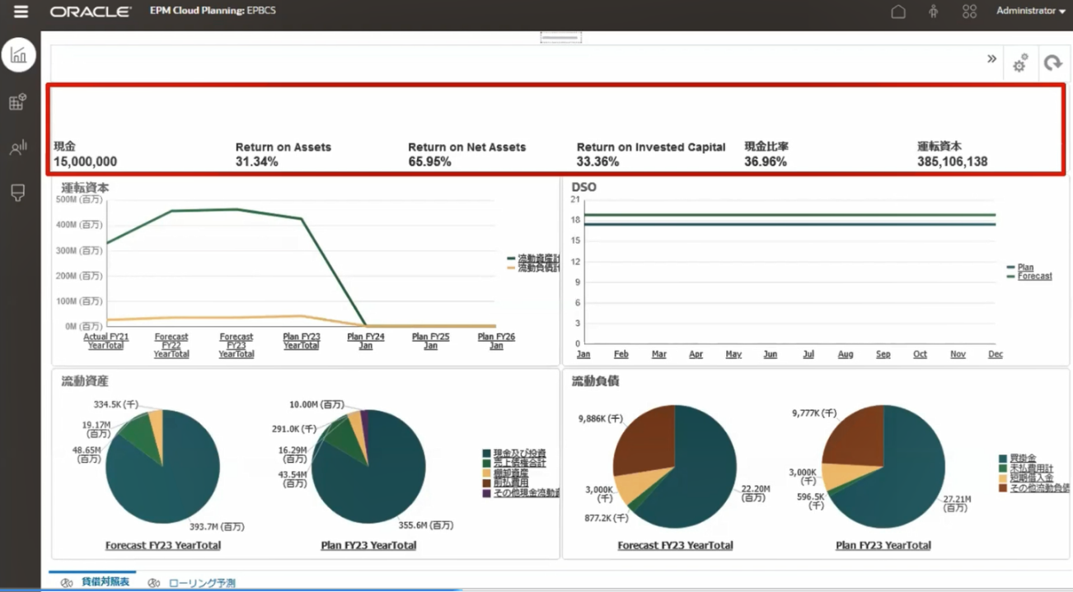Open the Navigator circles grid icon

969,12
